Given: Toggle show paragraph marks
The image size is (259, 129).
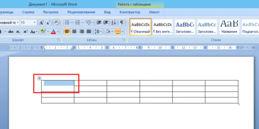Looking at the screenshot, I should [x=121, y=23].
